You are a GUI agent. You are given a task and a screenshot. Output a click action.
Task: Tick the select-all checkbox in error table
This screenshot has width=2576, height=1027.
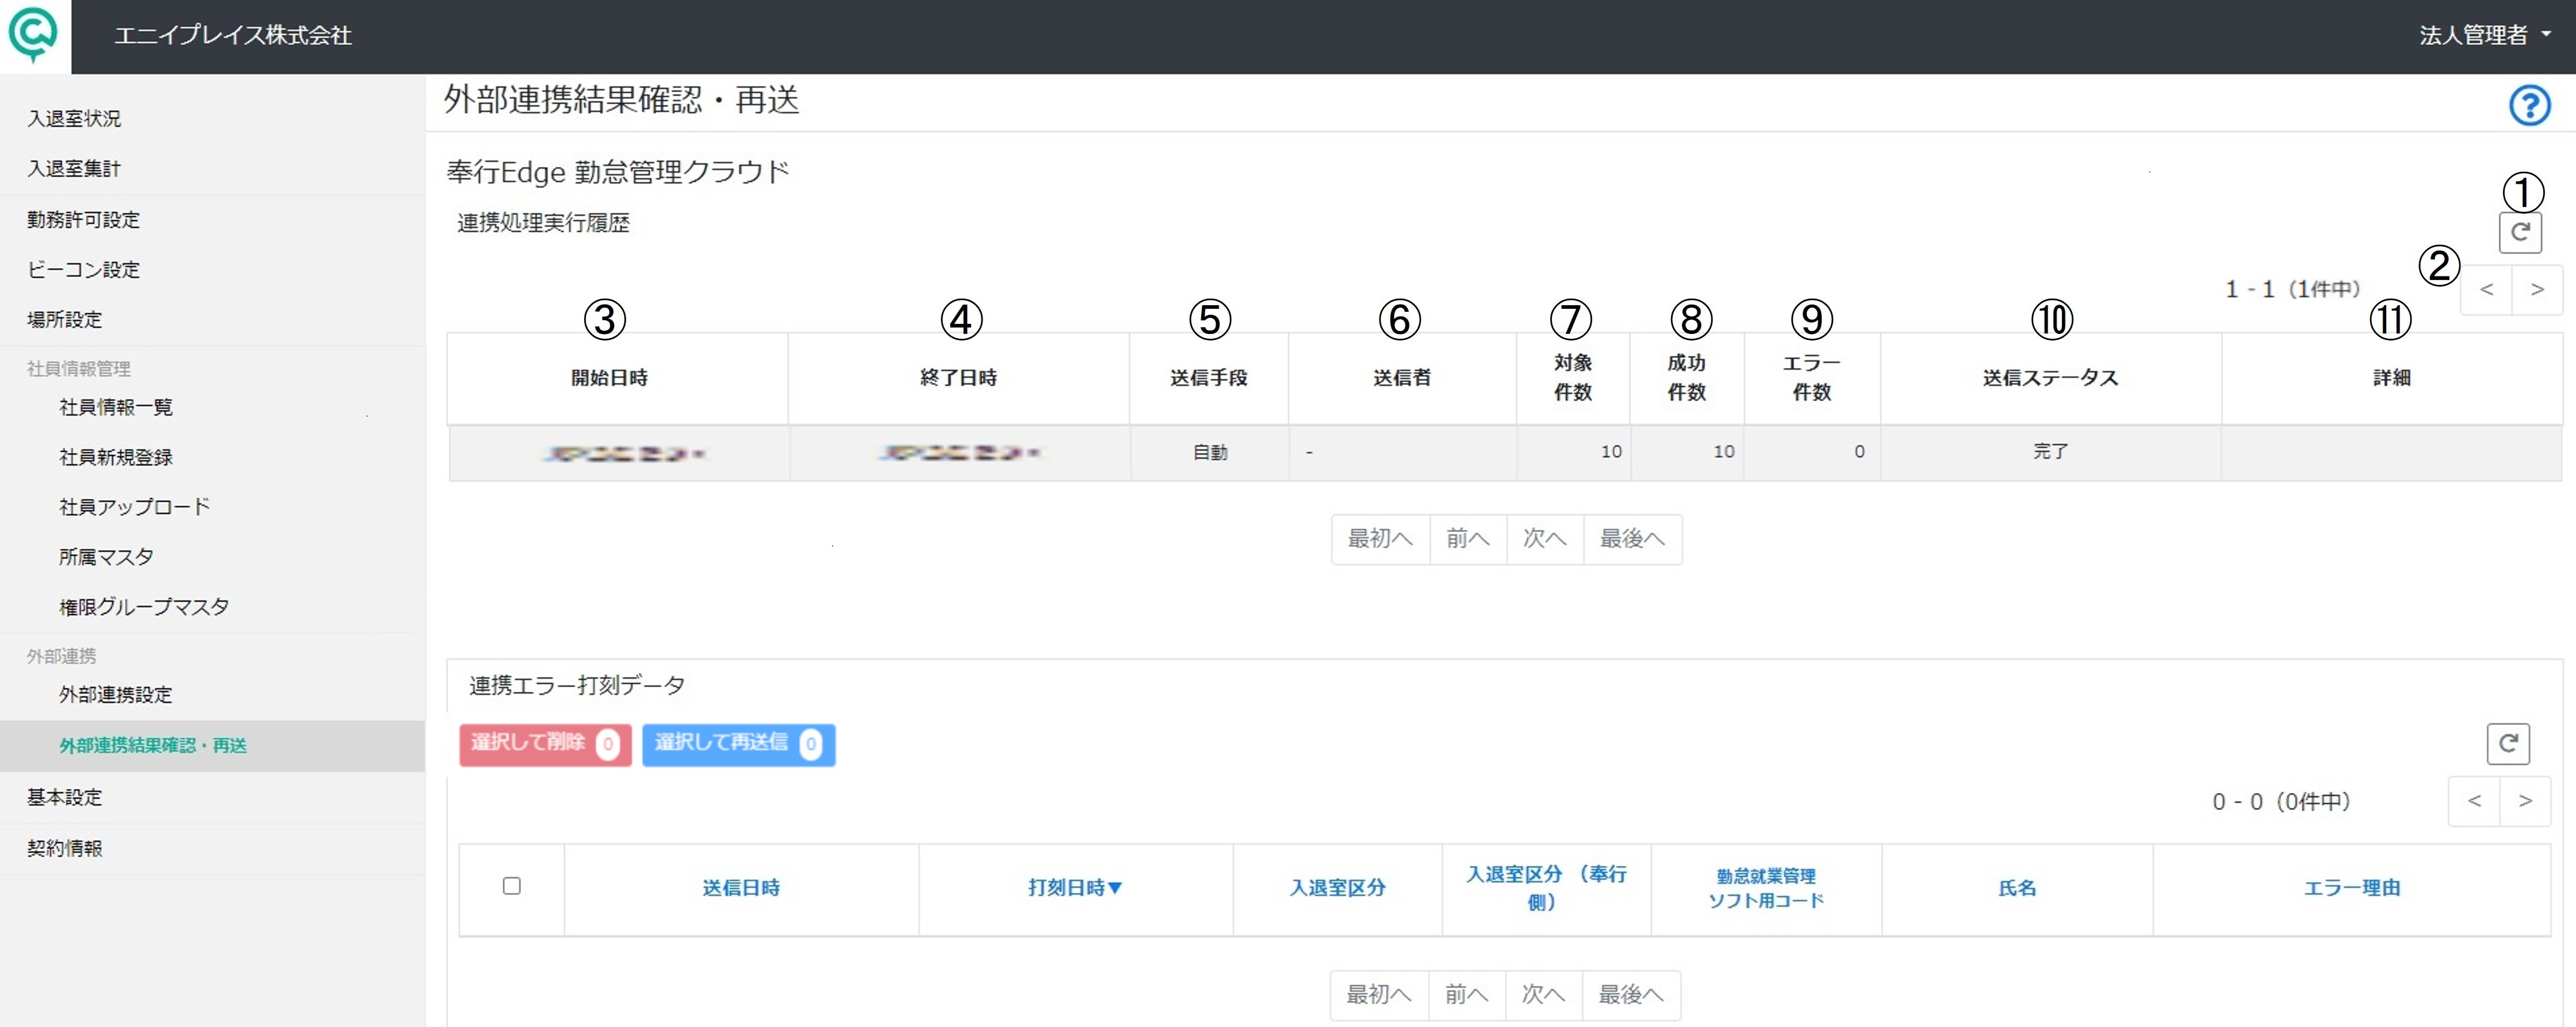click(511, 886)
